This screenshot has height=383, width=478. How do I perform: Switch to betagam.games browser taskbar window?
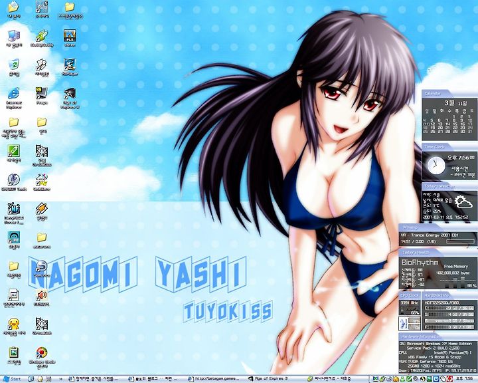215,379
